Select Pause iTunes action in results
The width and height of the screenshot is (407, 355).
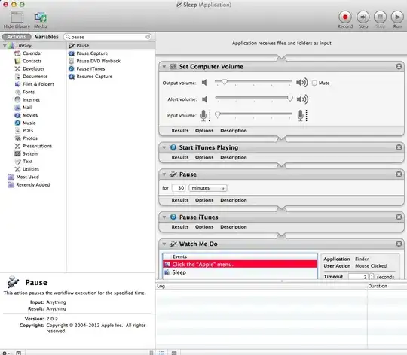tap(90, 69)
